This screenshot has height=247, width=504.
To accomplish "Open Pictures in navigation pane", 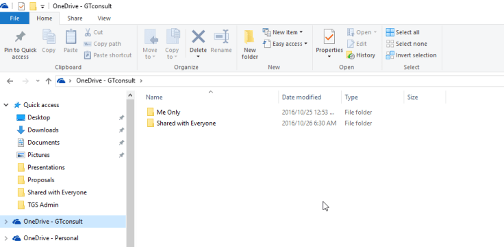I will click(x=38, y=155).
